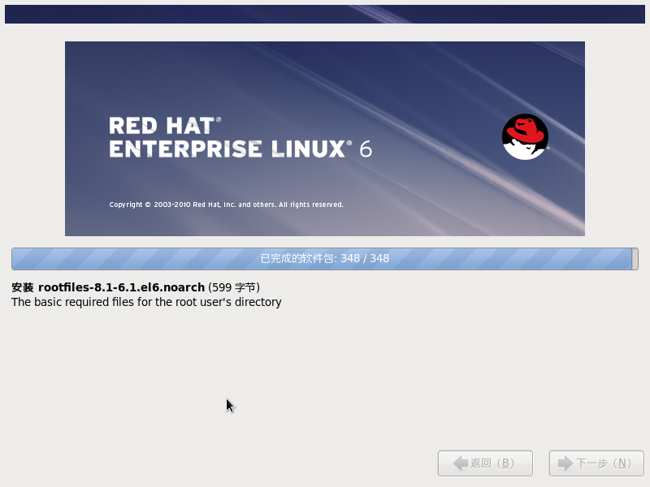This screenshot has height=487, width=650.
Task: Click the package install progress bar
Action: (x=324, y=259)
